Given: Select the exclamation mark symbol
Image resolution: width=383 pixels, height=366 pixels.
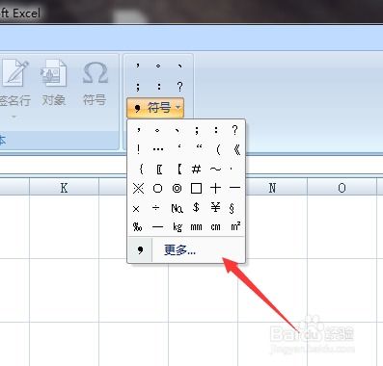Looking at the screenshot, I should [x=138, y=149].
